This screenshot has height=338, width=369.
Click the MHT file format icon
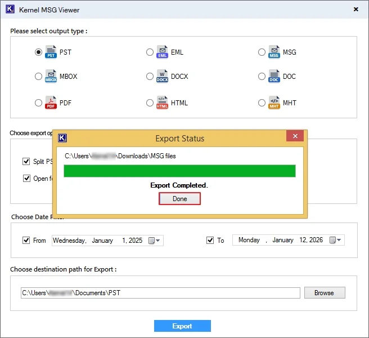[274, 103]
